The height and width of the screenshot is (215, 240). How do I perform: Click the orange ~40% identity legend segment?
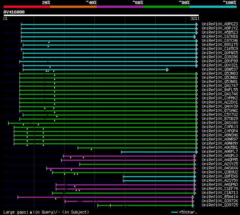click(73, 7)
